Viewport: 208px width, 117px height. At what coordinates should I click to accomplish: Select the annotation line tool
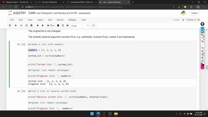click(x=202, y=38)
